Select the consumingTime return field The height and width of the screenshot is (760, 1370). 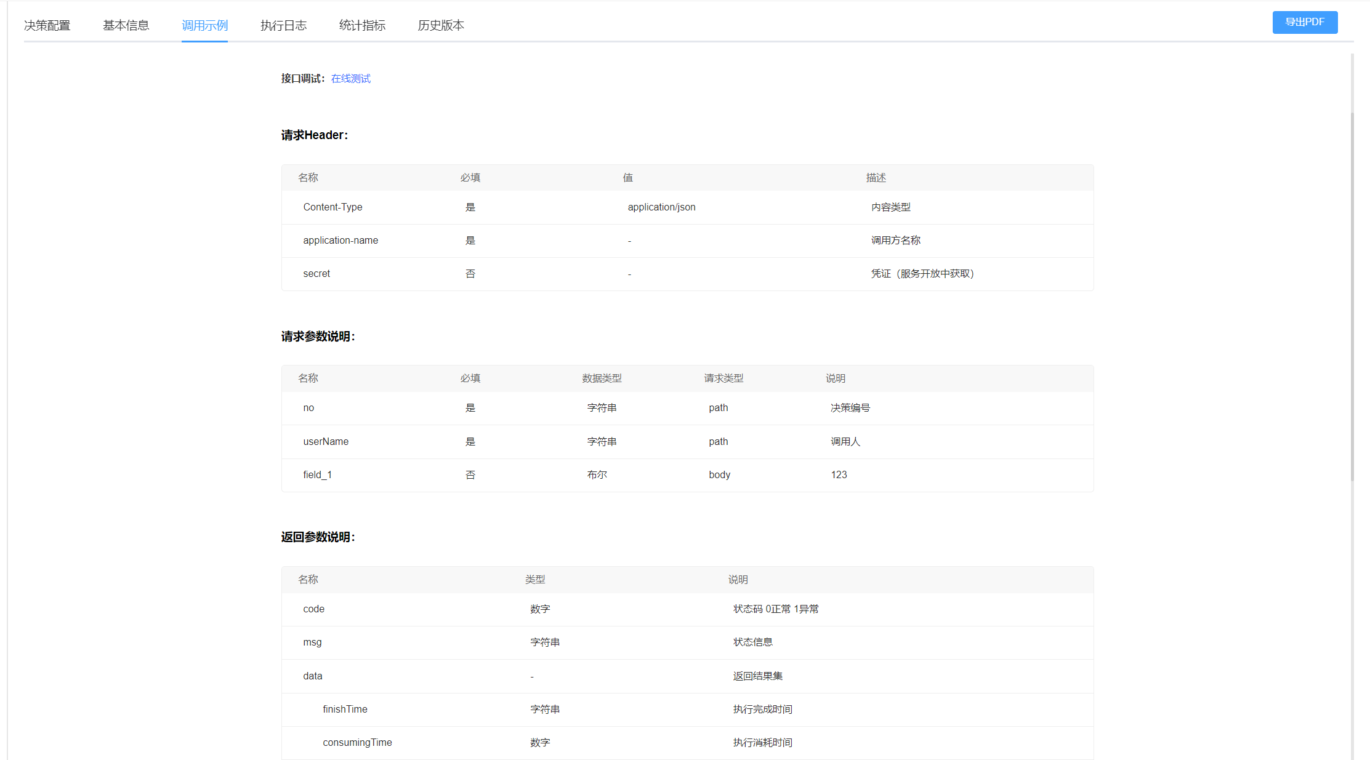pos(357,742)
